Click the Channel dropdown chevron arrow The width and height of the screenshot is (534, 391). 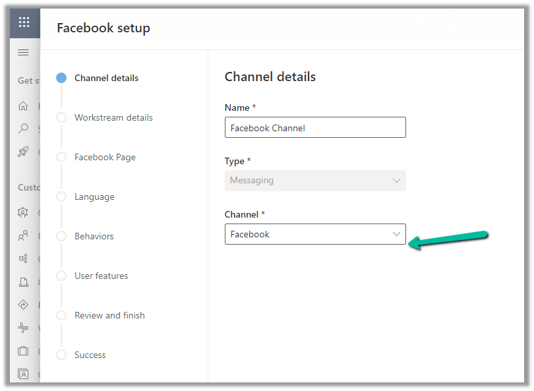396,234
